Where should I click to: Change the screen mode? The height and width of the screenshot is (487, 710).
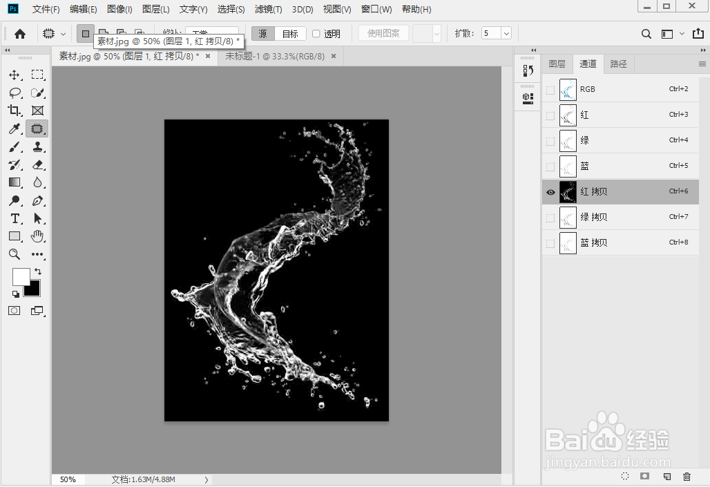37,310
